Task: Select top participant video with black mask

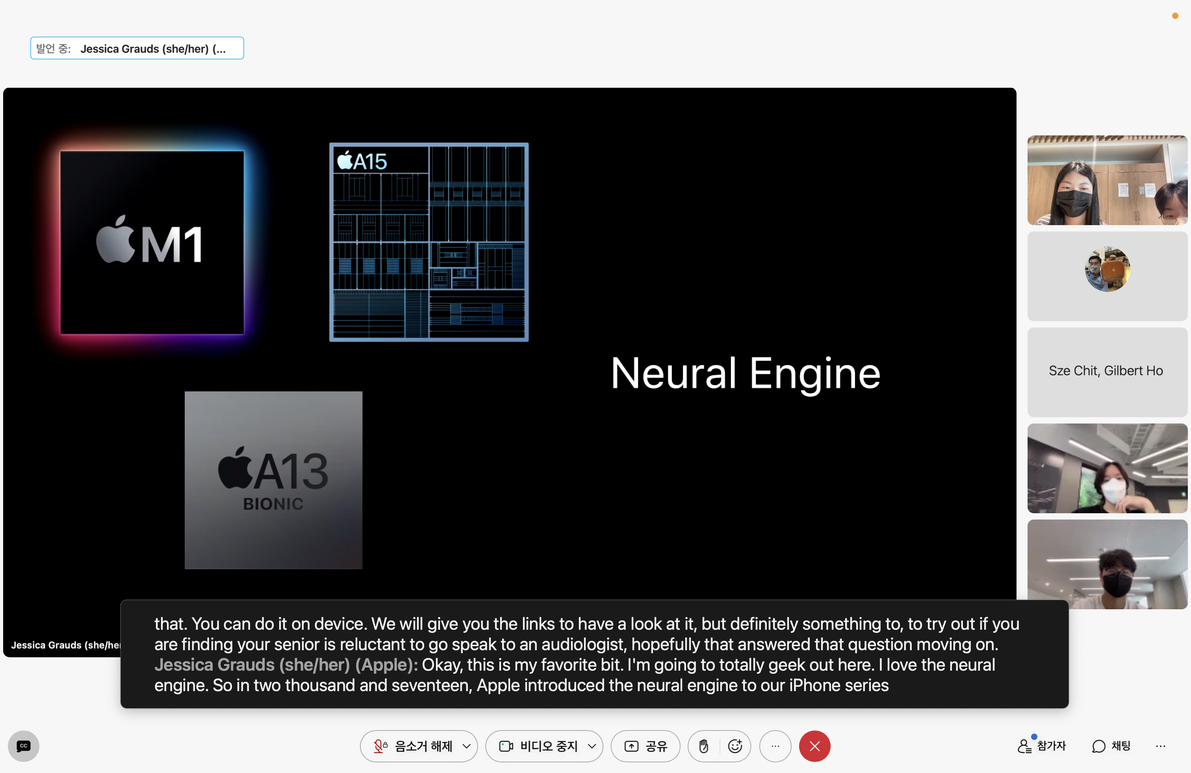Action: (x=1107, y=180)
